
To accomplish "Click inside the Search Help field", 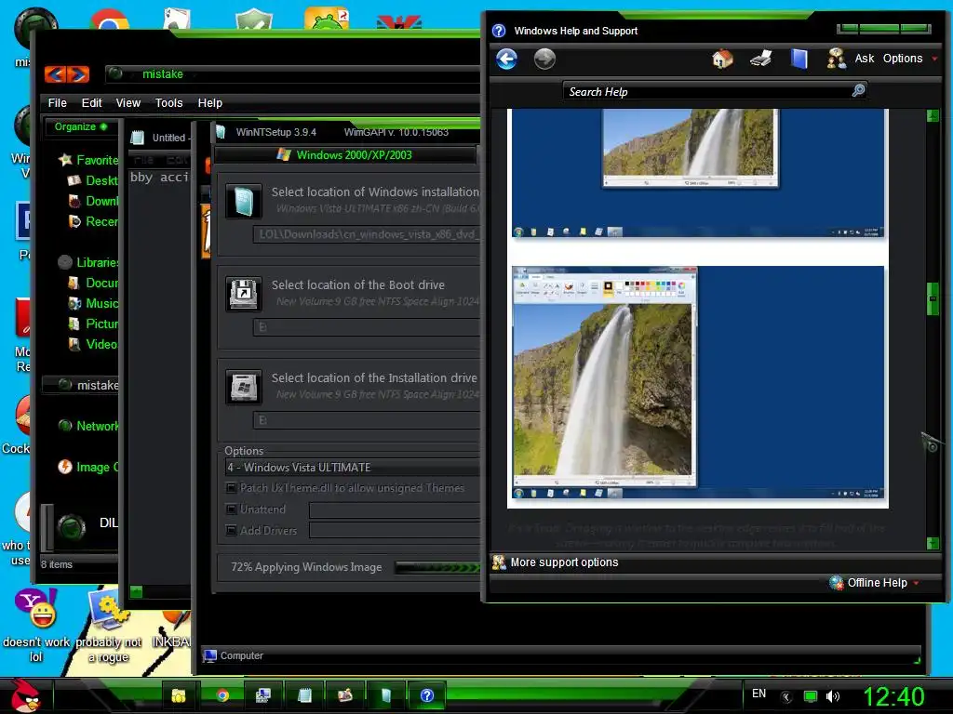I will [x=708, y=92].
